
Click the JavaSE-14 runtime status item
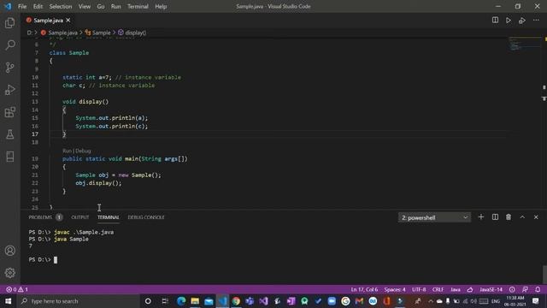[491, 289]
